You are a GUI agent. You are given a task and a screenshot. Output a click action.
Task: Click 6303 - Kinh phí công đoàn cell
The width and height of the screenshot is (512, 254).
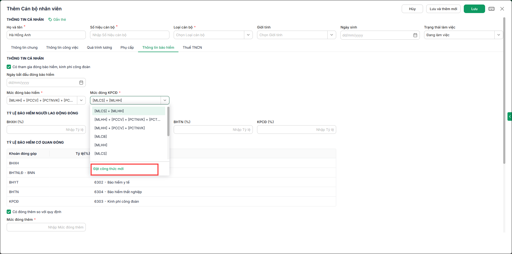coord(117,201)
